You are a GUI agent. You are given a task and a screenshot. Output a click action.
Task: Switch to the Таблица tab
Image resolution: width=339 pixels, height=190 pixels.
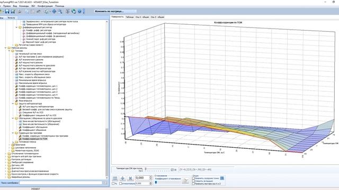point(129,17)
